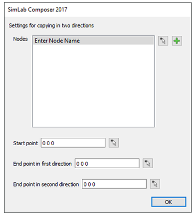
Task: Confirm the settings with the OK button
Action: (x=169, y=202)
